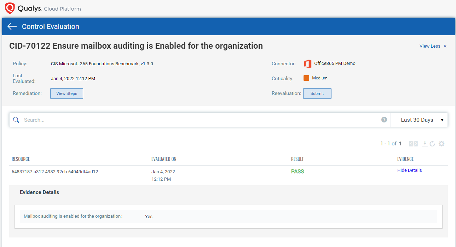Open table settings gear

pos(441,144)
